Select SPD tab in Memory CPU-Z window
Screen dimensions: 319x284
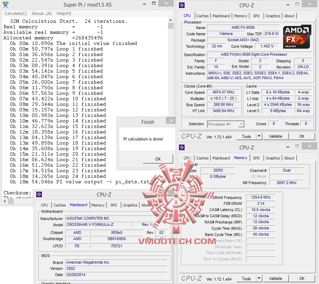coord(256,158)
